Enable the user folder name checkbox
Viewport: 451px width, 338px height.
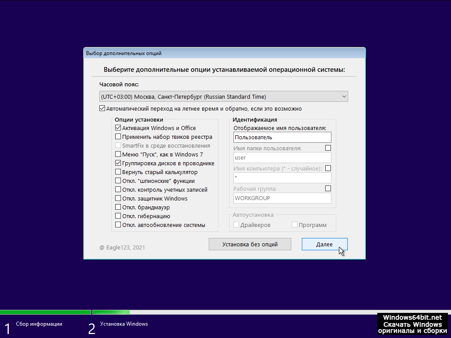328,148
